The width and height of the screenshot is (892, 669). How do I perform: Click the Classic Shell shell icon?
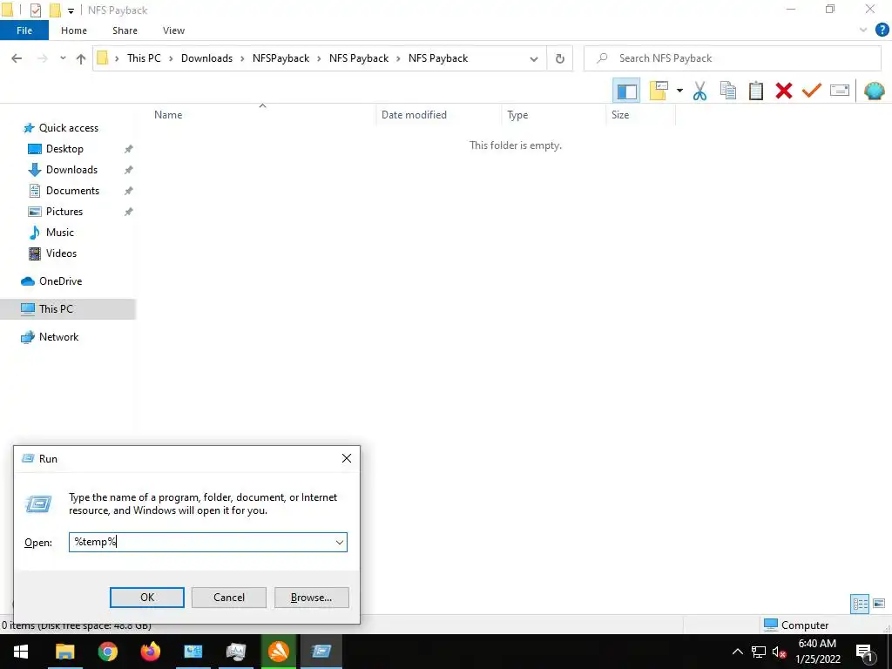click(x=874, y=91)
